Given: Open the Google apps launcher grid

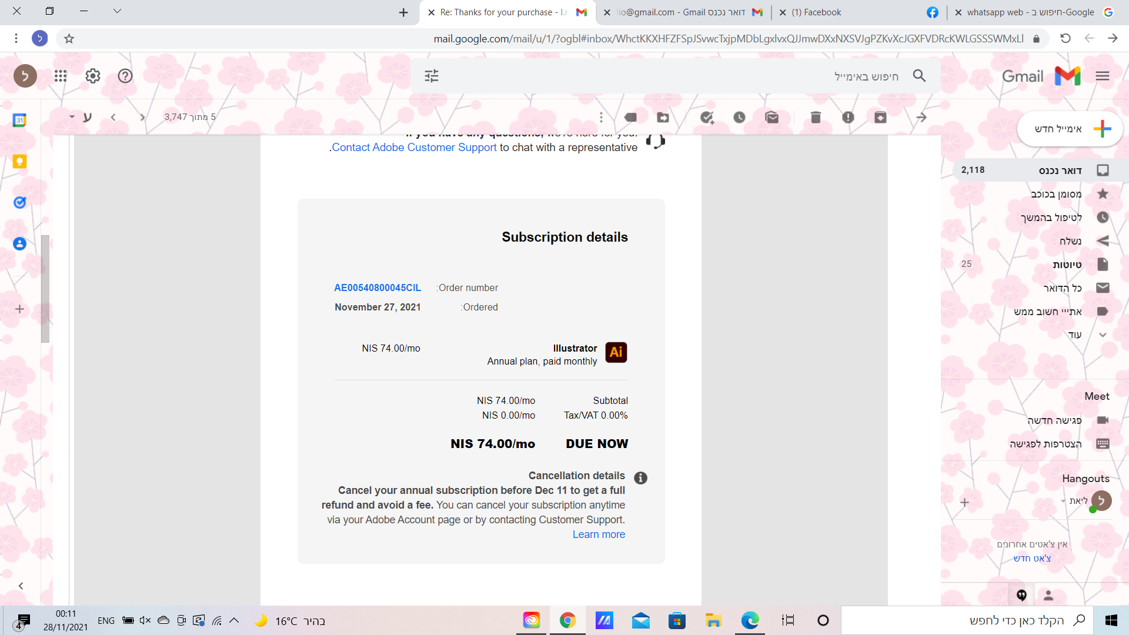Looking at the screenshot, I should click(x=60, y=76).
